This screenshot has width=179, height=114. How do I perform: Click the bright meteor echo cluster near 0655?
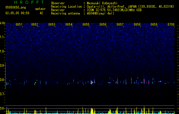pos(92,82)
